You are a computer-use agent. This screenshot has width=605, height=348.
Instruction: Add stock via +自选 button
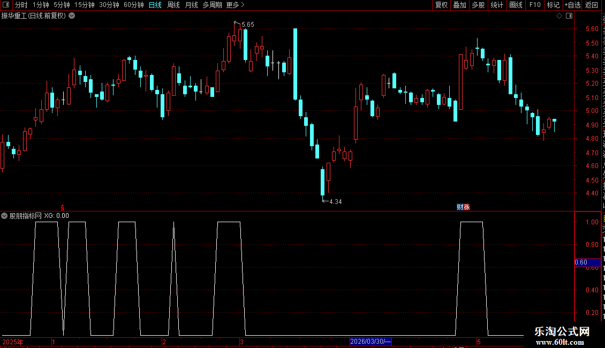[x=572, y=5]
